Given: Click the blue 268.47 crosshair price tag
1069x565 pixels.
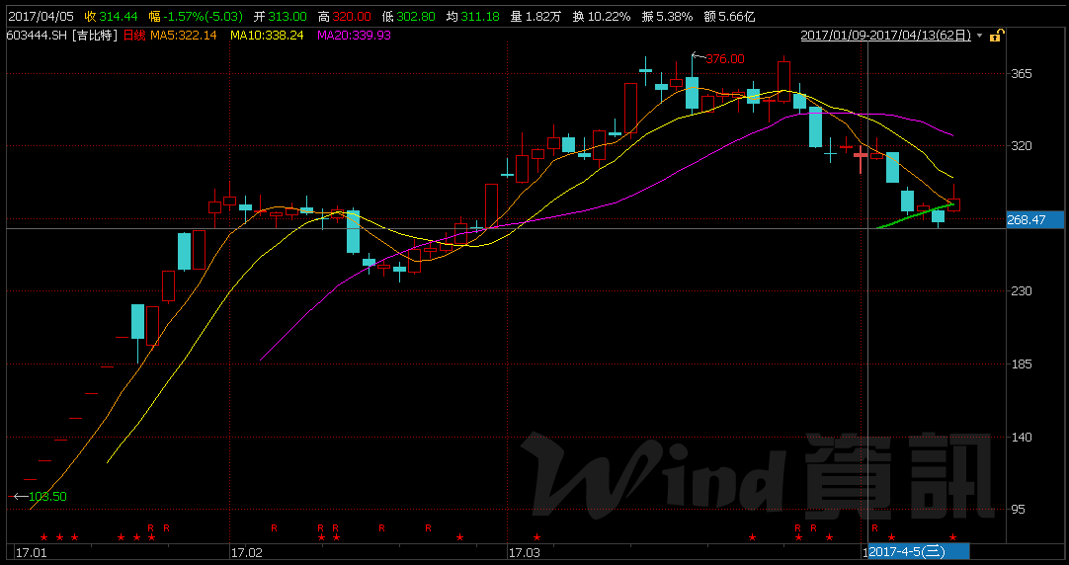Looking at the screenshot, I should 1034,220.
